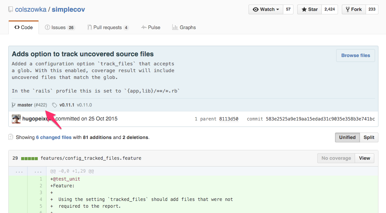Expand the hidden diff lines above line 1
The image size is (386, 213).
[x=19, y=171]
